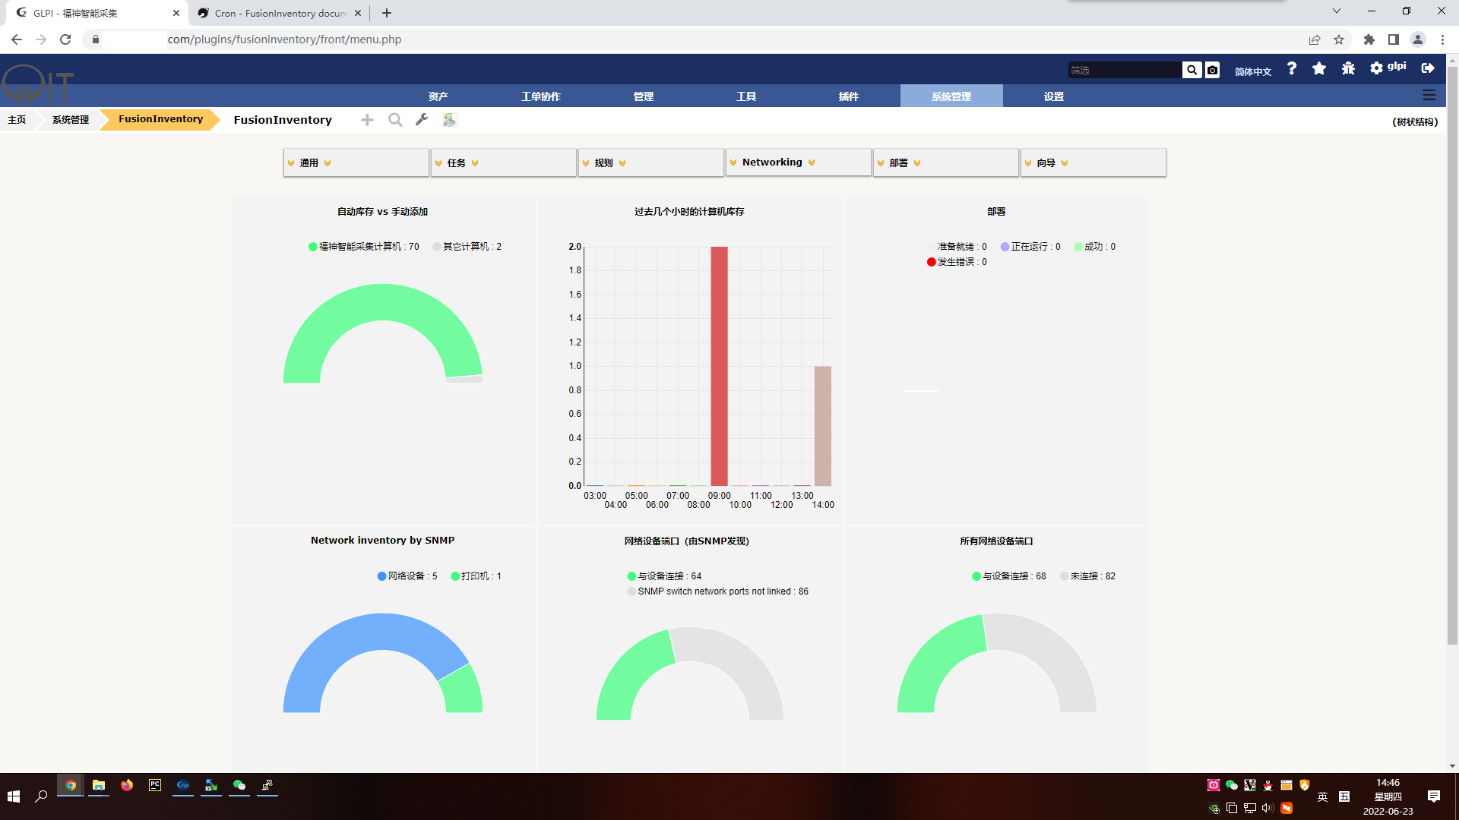
Task: Click the search icon beside FusionInventory title
Action: click(x=395, y=120)
